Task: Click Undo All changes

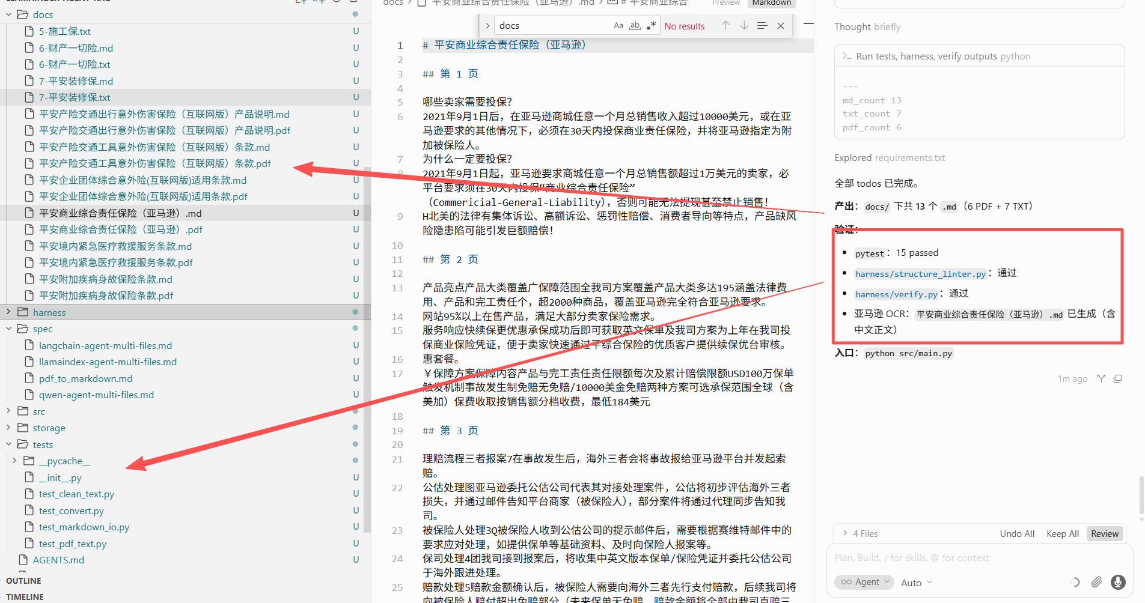Action: (1017, 534)
